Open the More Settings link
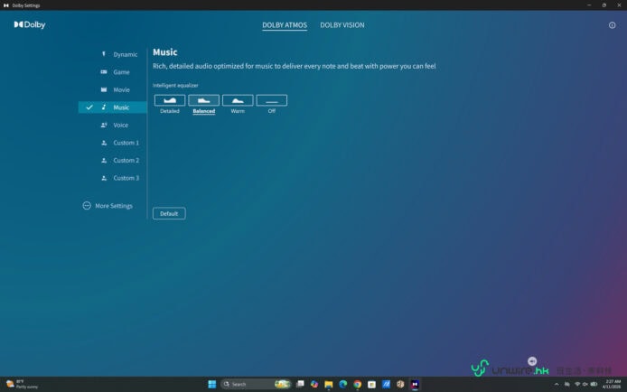The height and width of the screenshot is (392, 627). (x=114, y=206)
